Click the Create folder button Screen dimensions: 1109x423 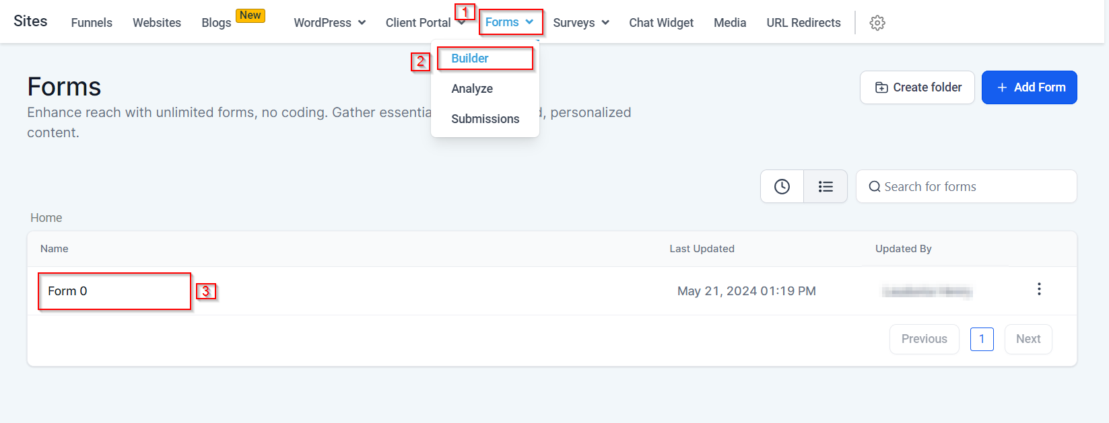pyautogui.click(x=917, y=87)
